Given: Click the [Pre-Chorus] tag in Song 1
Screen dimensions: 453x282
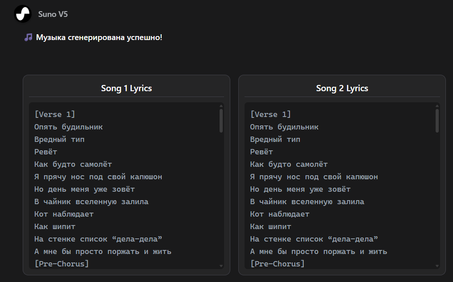Looking at the screenshot, I should (x=61, y=264).
